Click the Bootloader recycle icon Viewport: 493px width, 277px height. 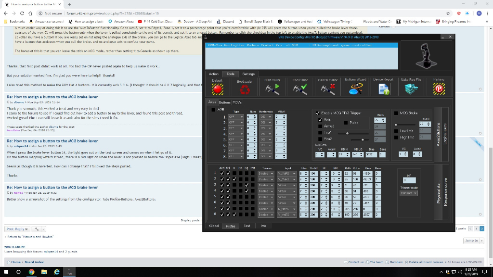click(245, 89)
